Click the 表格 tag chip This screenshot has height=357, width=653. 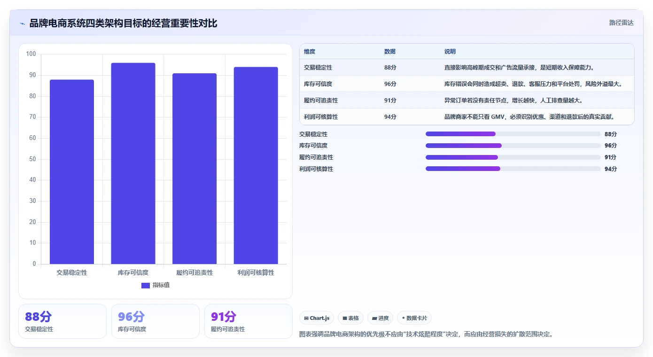pyautogui.click(x=350, y=318)
